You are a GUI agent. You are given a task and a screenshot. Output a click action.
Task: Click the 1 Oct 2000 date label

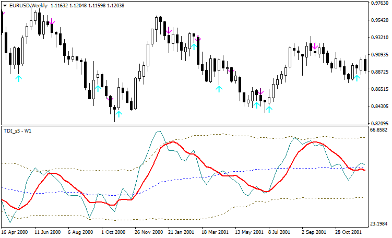pyautogui.click(x=113, y=232)
